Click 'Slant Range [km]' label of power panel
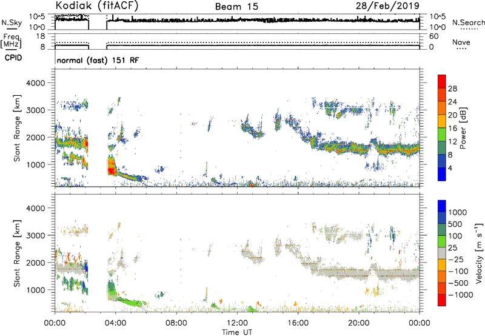Screen dimensions: 485x336 pyautogui.click(x=17, y=128)
